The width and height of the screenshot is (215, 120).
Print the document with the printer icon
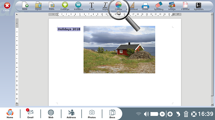click(x=145, y=6)
